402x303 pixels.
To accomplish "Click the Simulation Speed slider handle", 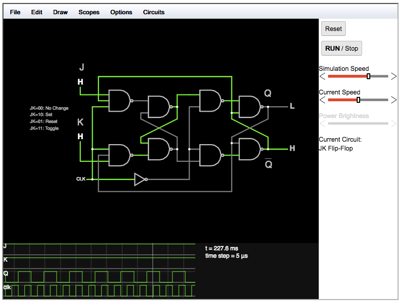I will click(368, 76).
